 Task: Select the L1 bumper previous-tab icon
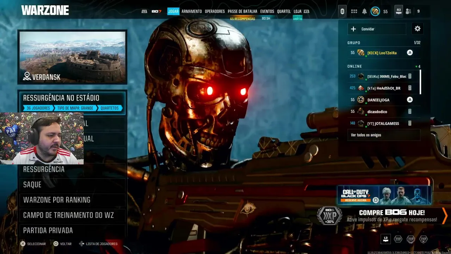click(x=144, y=11)
